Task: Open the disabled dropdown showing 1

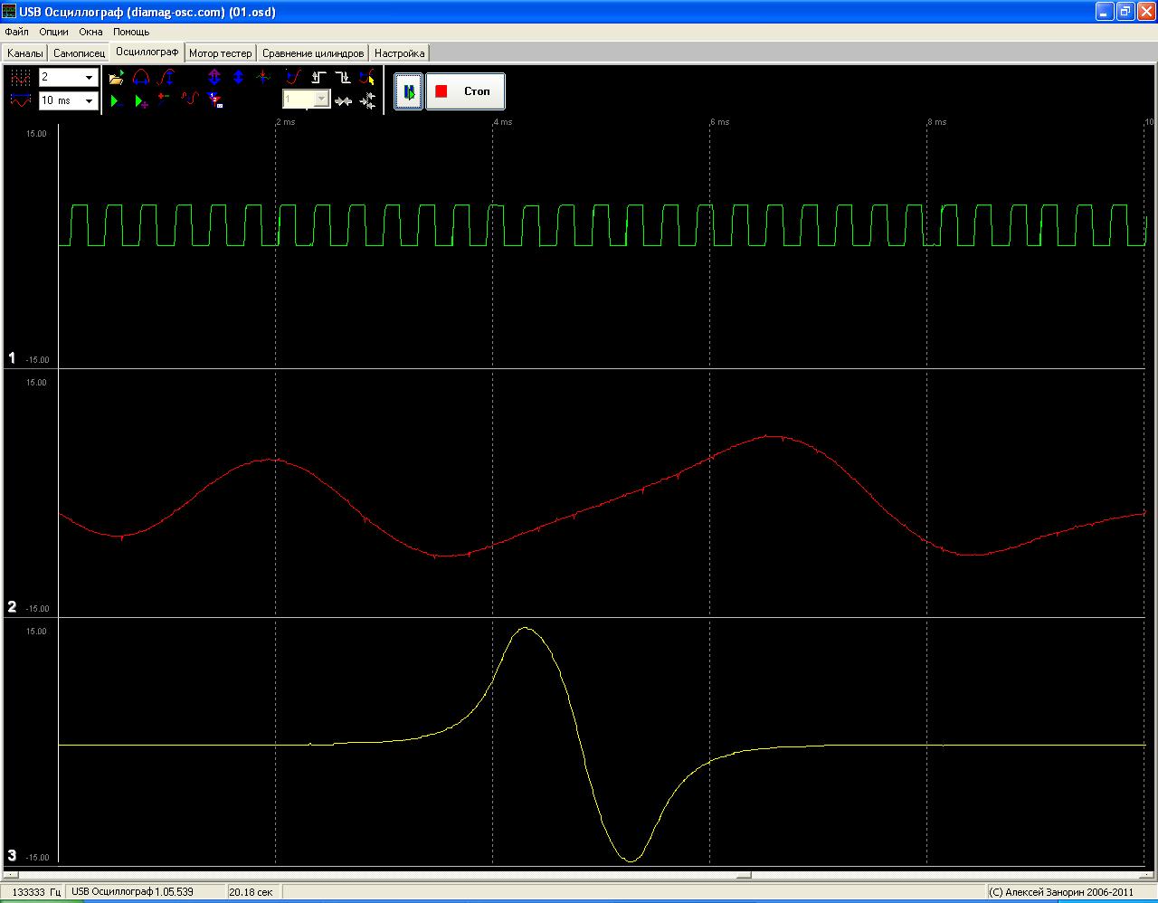Action: point(306,99)
